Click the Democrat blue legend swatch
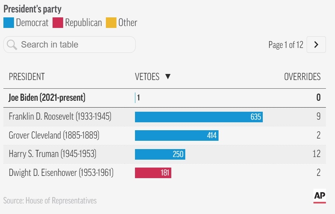The height and width of the screenshot is (214, 335). click(x=9, y=23)
